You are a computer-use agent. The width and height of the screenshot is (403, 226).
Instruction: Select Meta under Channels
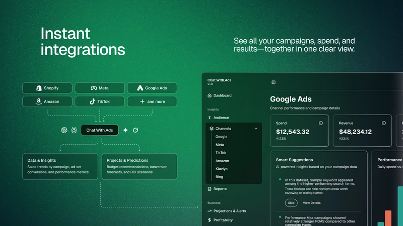(220, 145)
